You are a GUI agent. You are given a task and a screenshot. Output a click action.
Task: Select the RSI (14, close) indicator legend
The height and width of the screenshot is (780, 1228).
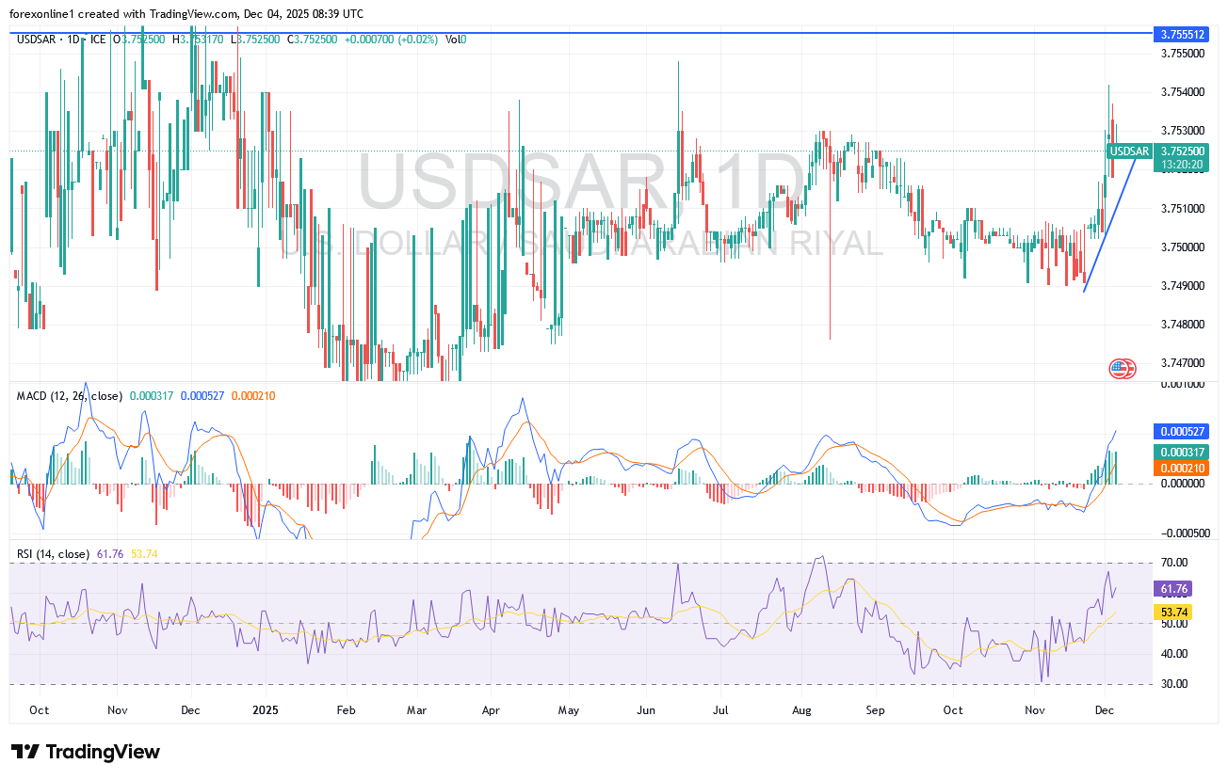54,554
